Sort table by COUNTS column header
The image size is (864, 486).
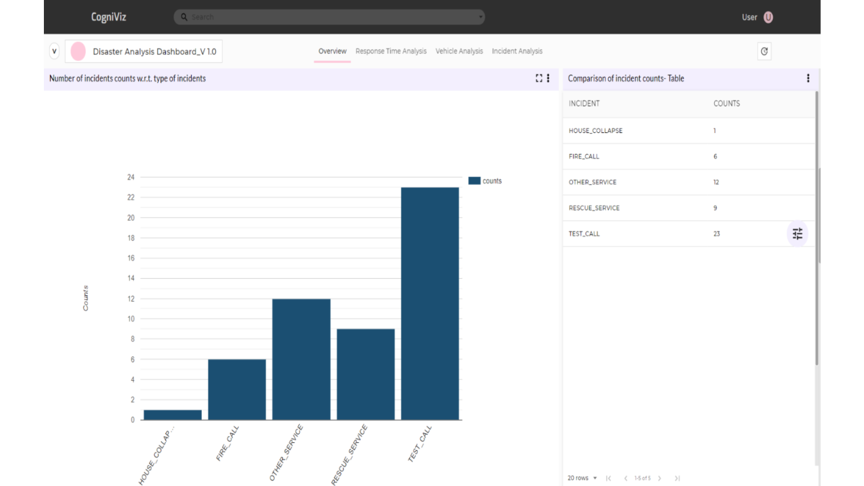point(726,103)
